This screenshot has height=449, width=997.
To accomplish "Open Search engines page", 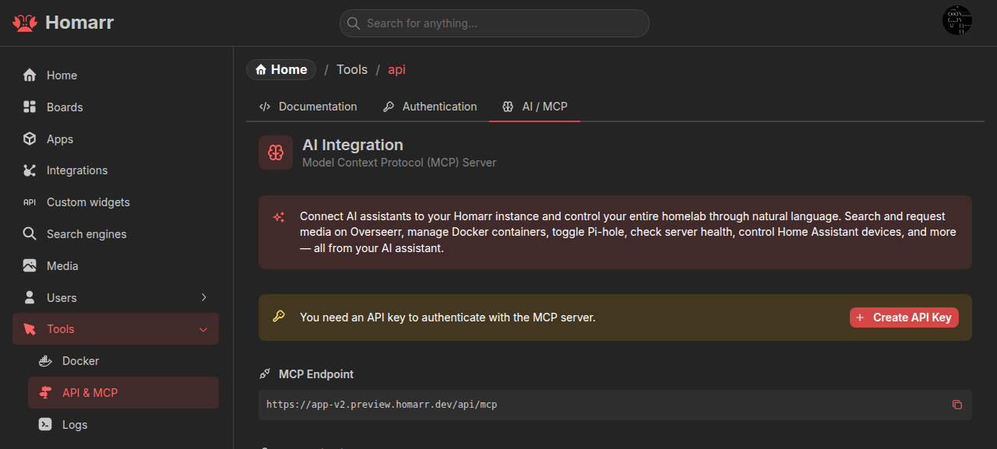I will point(115,233).
